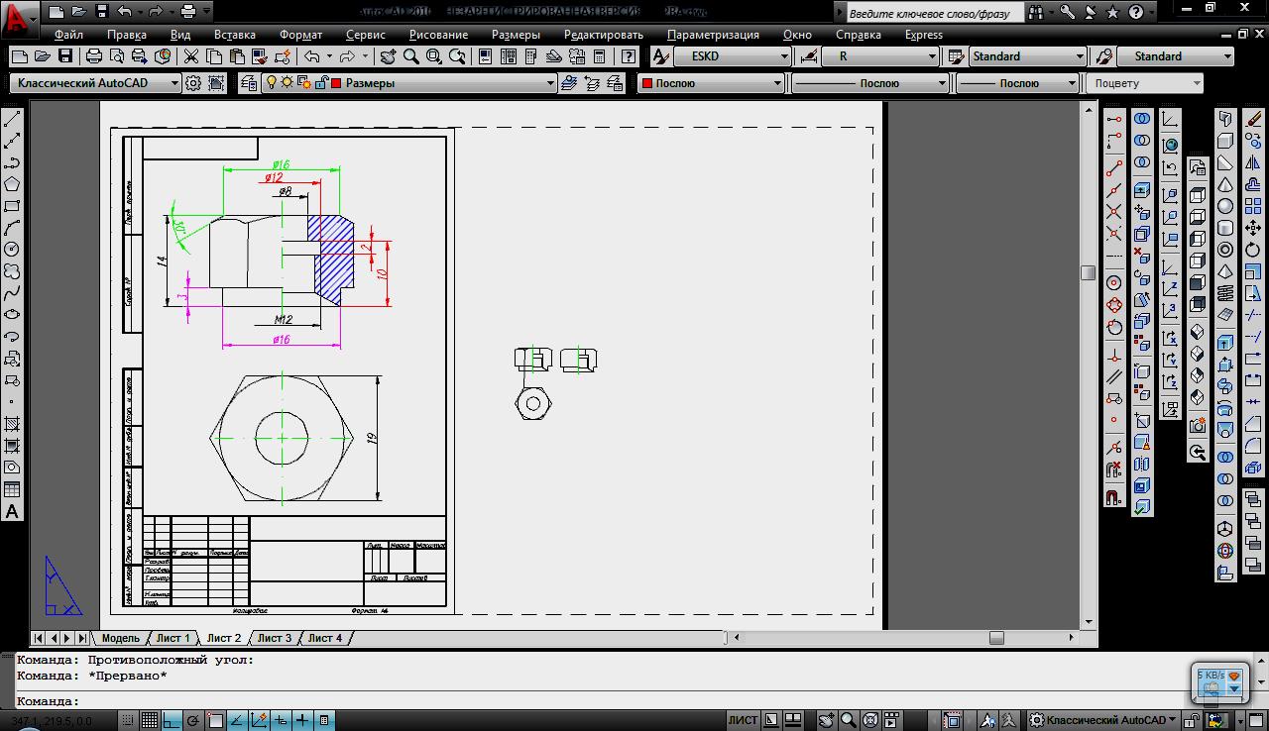Open the Послою red color control dropdown
Image resolution: width=1269 pixels, height=731 pixels.
712,83
